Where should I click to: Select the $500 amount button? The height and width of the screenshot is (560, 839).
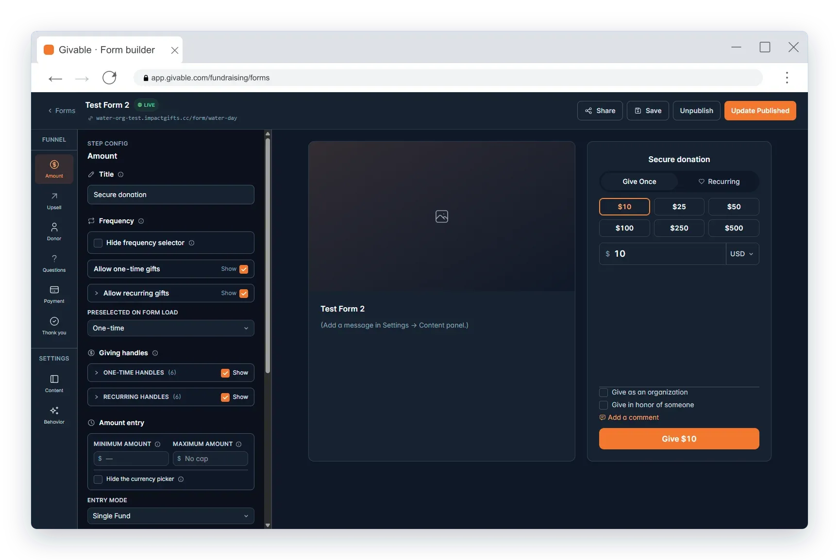tap(734, 228)
